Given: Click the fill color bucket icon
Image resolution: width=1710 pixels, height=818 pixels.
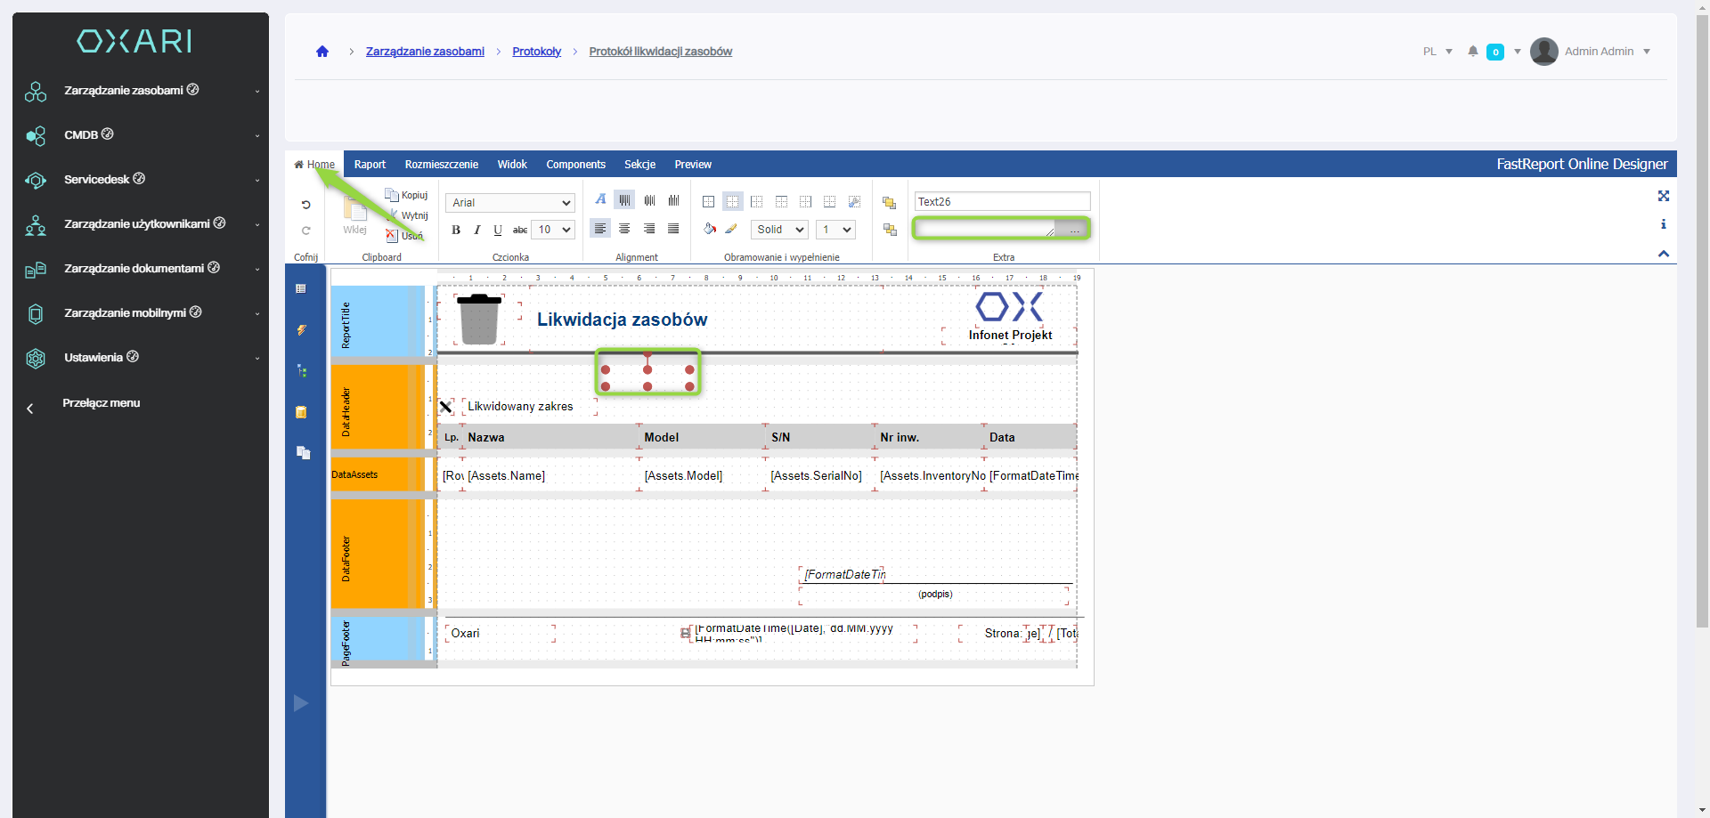Looking at the screenshot, I should [709, 229].
